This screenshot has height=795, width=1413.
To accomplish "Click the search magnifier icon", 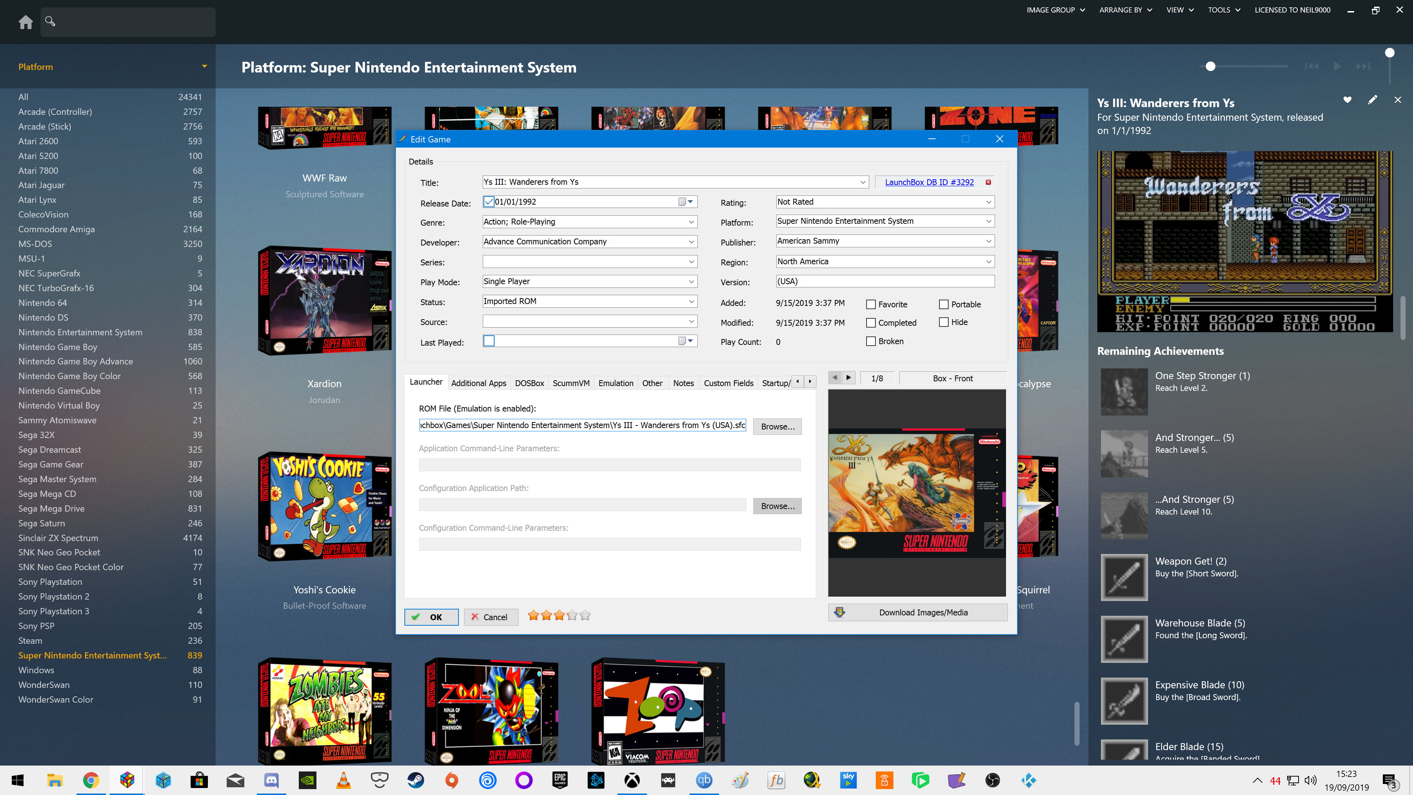I will 50,21.
